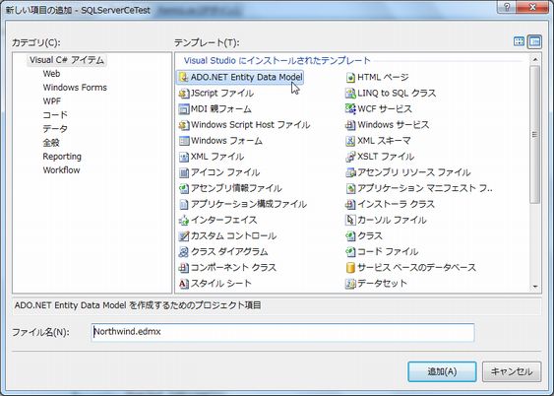The height and width of the screenshot is (396, 554).
Task: Pick the アイコン ファイル template icon
Action: [x=183, y=172]
